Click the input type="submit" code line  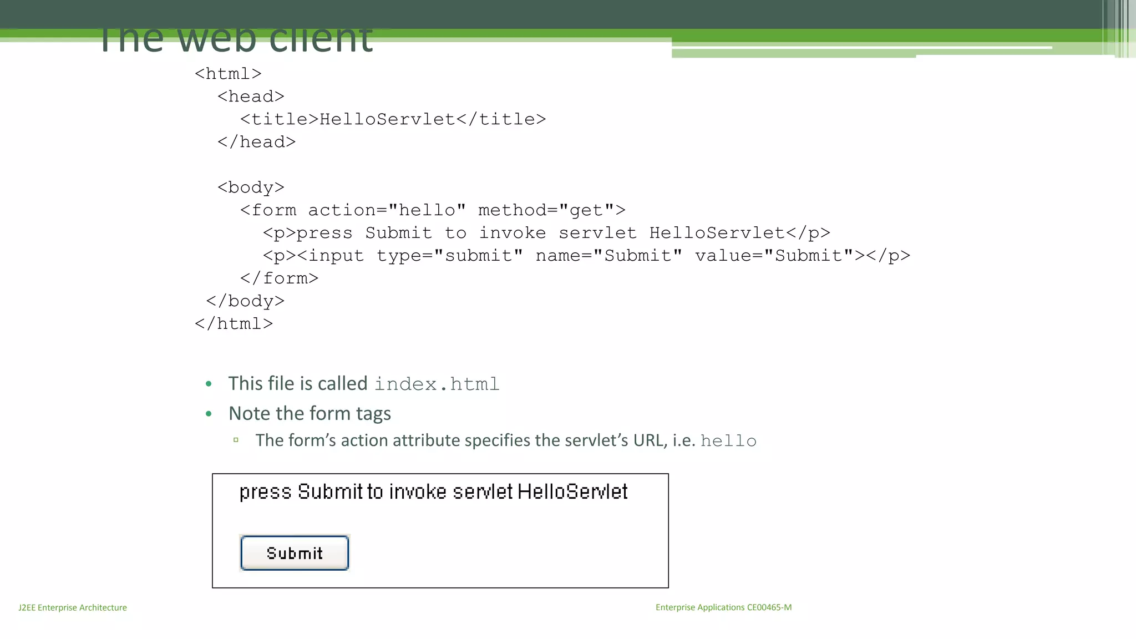click(586, 256)
